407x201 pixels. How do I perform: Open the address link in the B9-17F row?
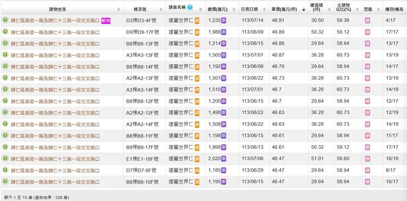coord(55,148)
